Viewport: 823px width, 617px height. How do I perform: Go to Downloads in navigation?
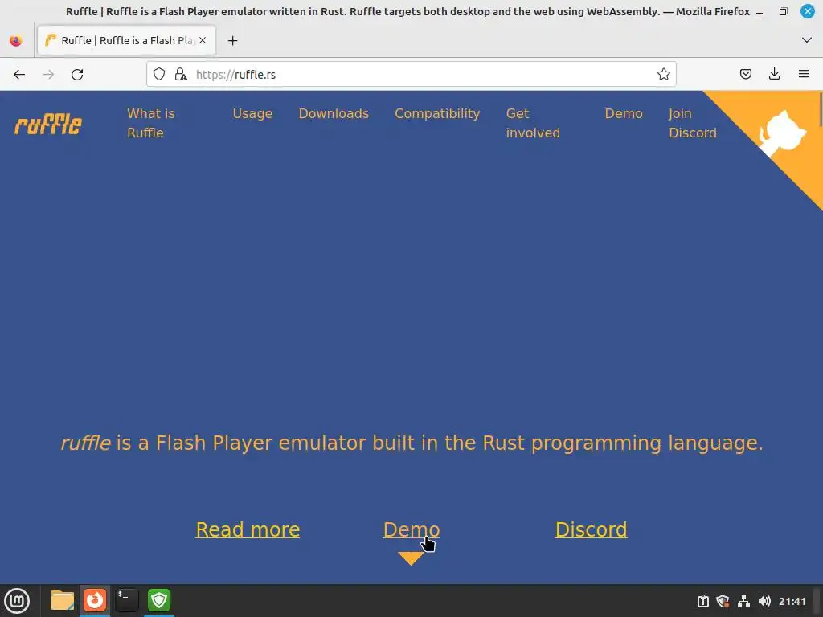tap(334, 114)
